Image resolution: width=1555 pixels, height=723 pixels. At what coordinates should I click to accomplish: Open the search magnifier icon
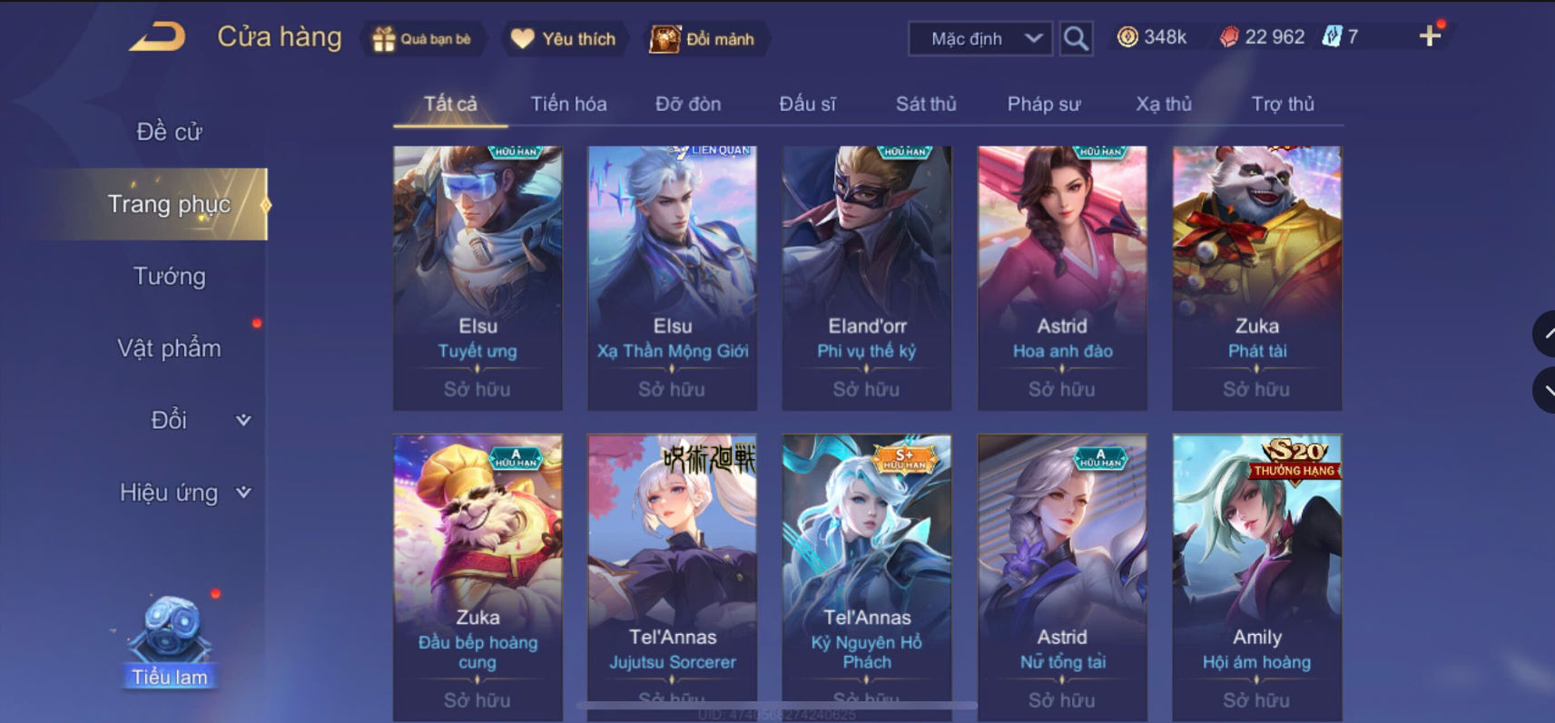(1076, 38)
